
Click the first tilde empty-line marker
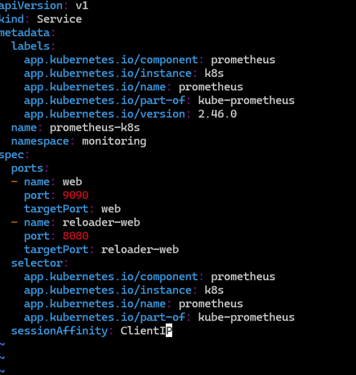coord(2,345)
